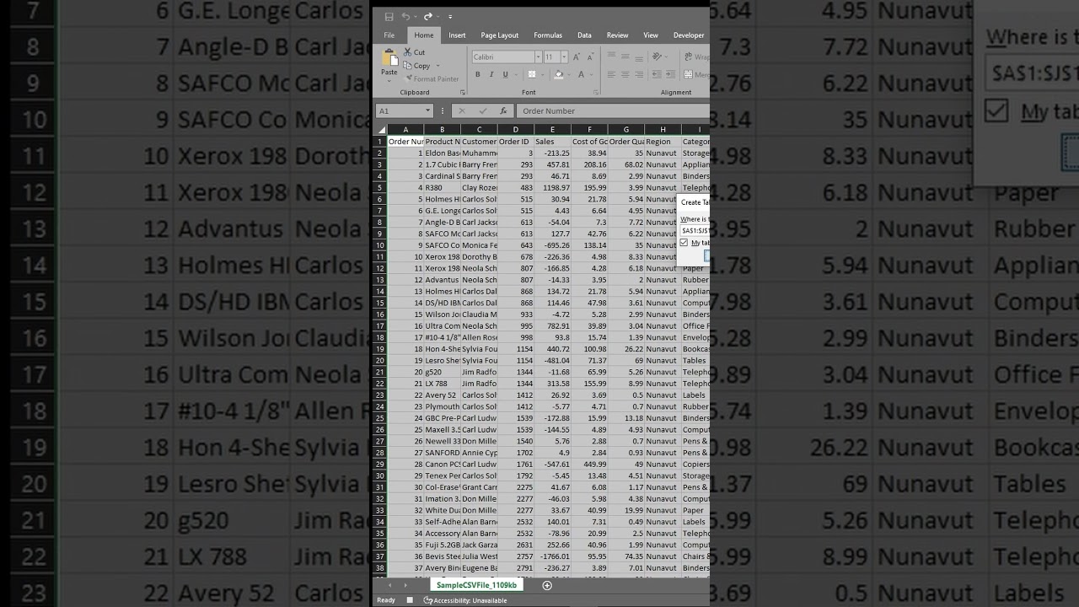
Task: Click the Save icon in quick access toolbar
Action: pyautogui.click(x=389, y=16)
